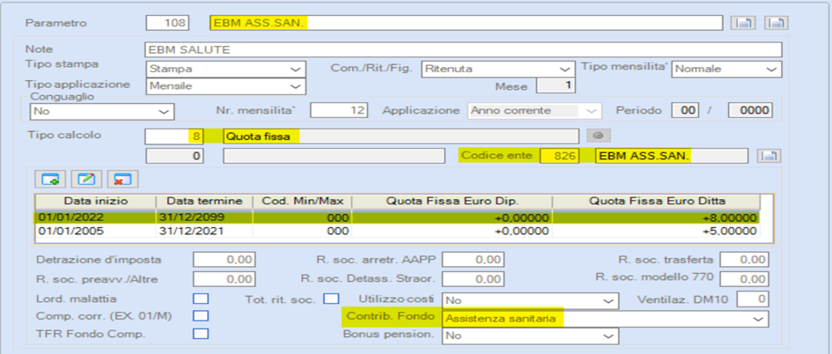This screenshot has height=354, width=832.
Task: Enable the TFR Fondo Comp. checkbox
Action: coord(201,333)
